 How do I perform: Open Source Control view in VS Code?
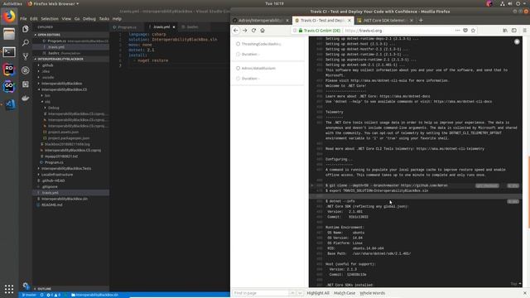(26, 56)
